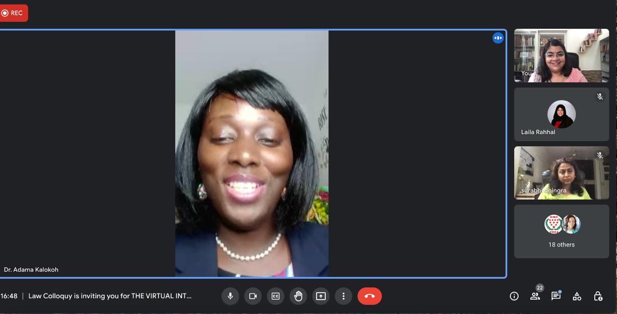Click Dr. Adama Kalokoh's main video
Screen dimensions: 617x314
252,153
